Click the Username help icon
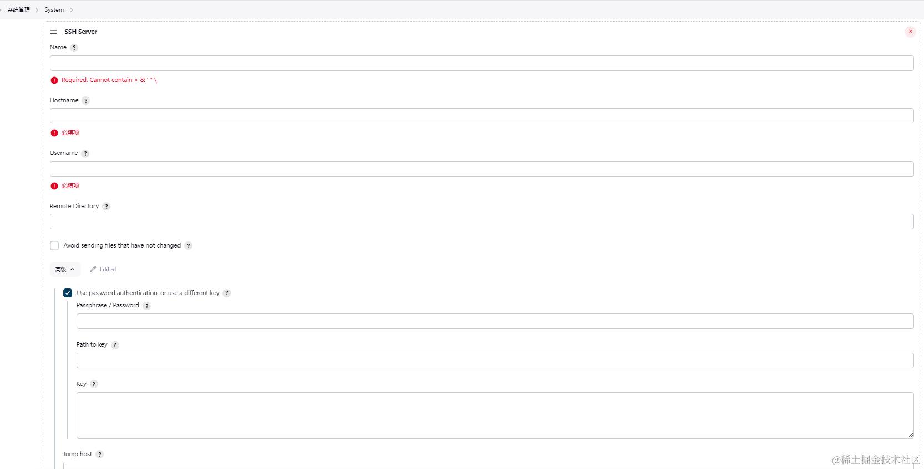This screenshot has width=924, height=469. tap(85, 153)
